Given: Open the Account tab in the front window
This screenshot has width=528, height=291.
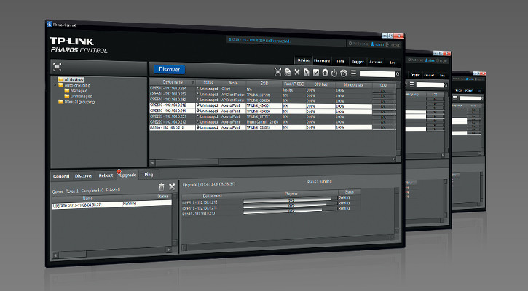Looking at the screenshot, I should [376, 63].
